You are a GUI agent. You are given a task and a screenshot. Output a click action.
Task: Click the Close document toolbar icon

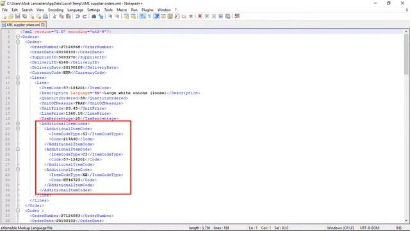click(x=31, y=16)
